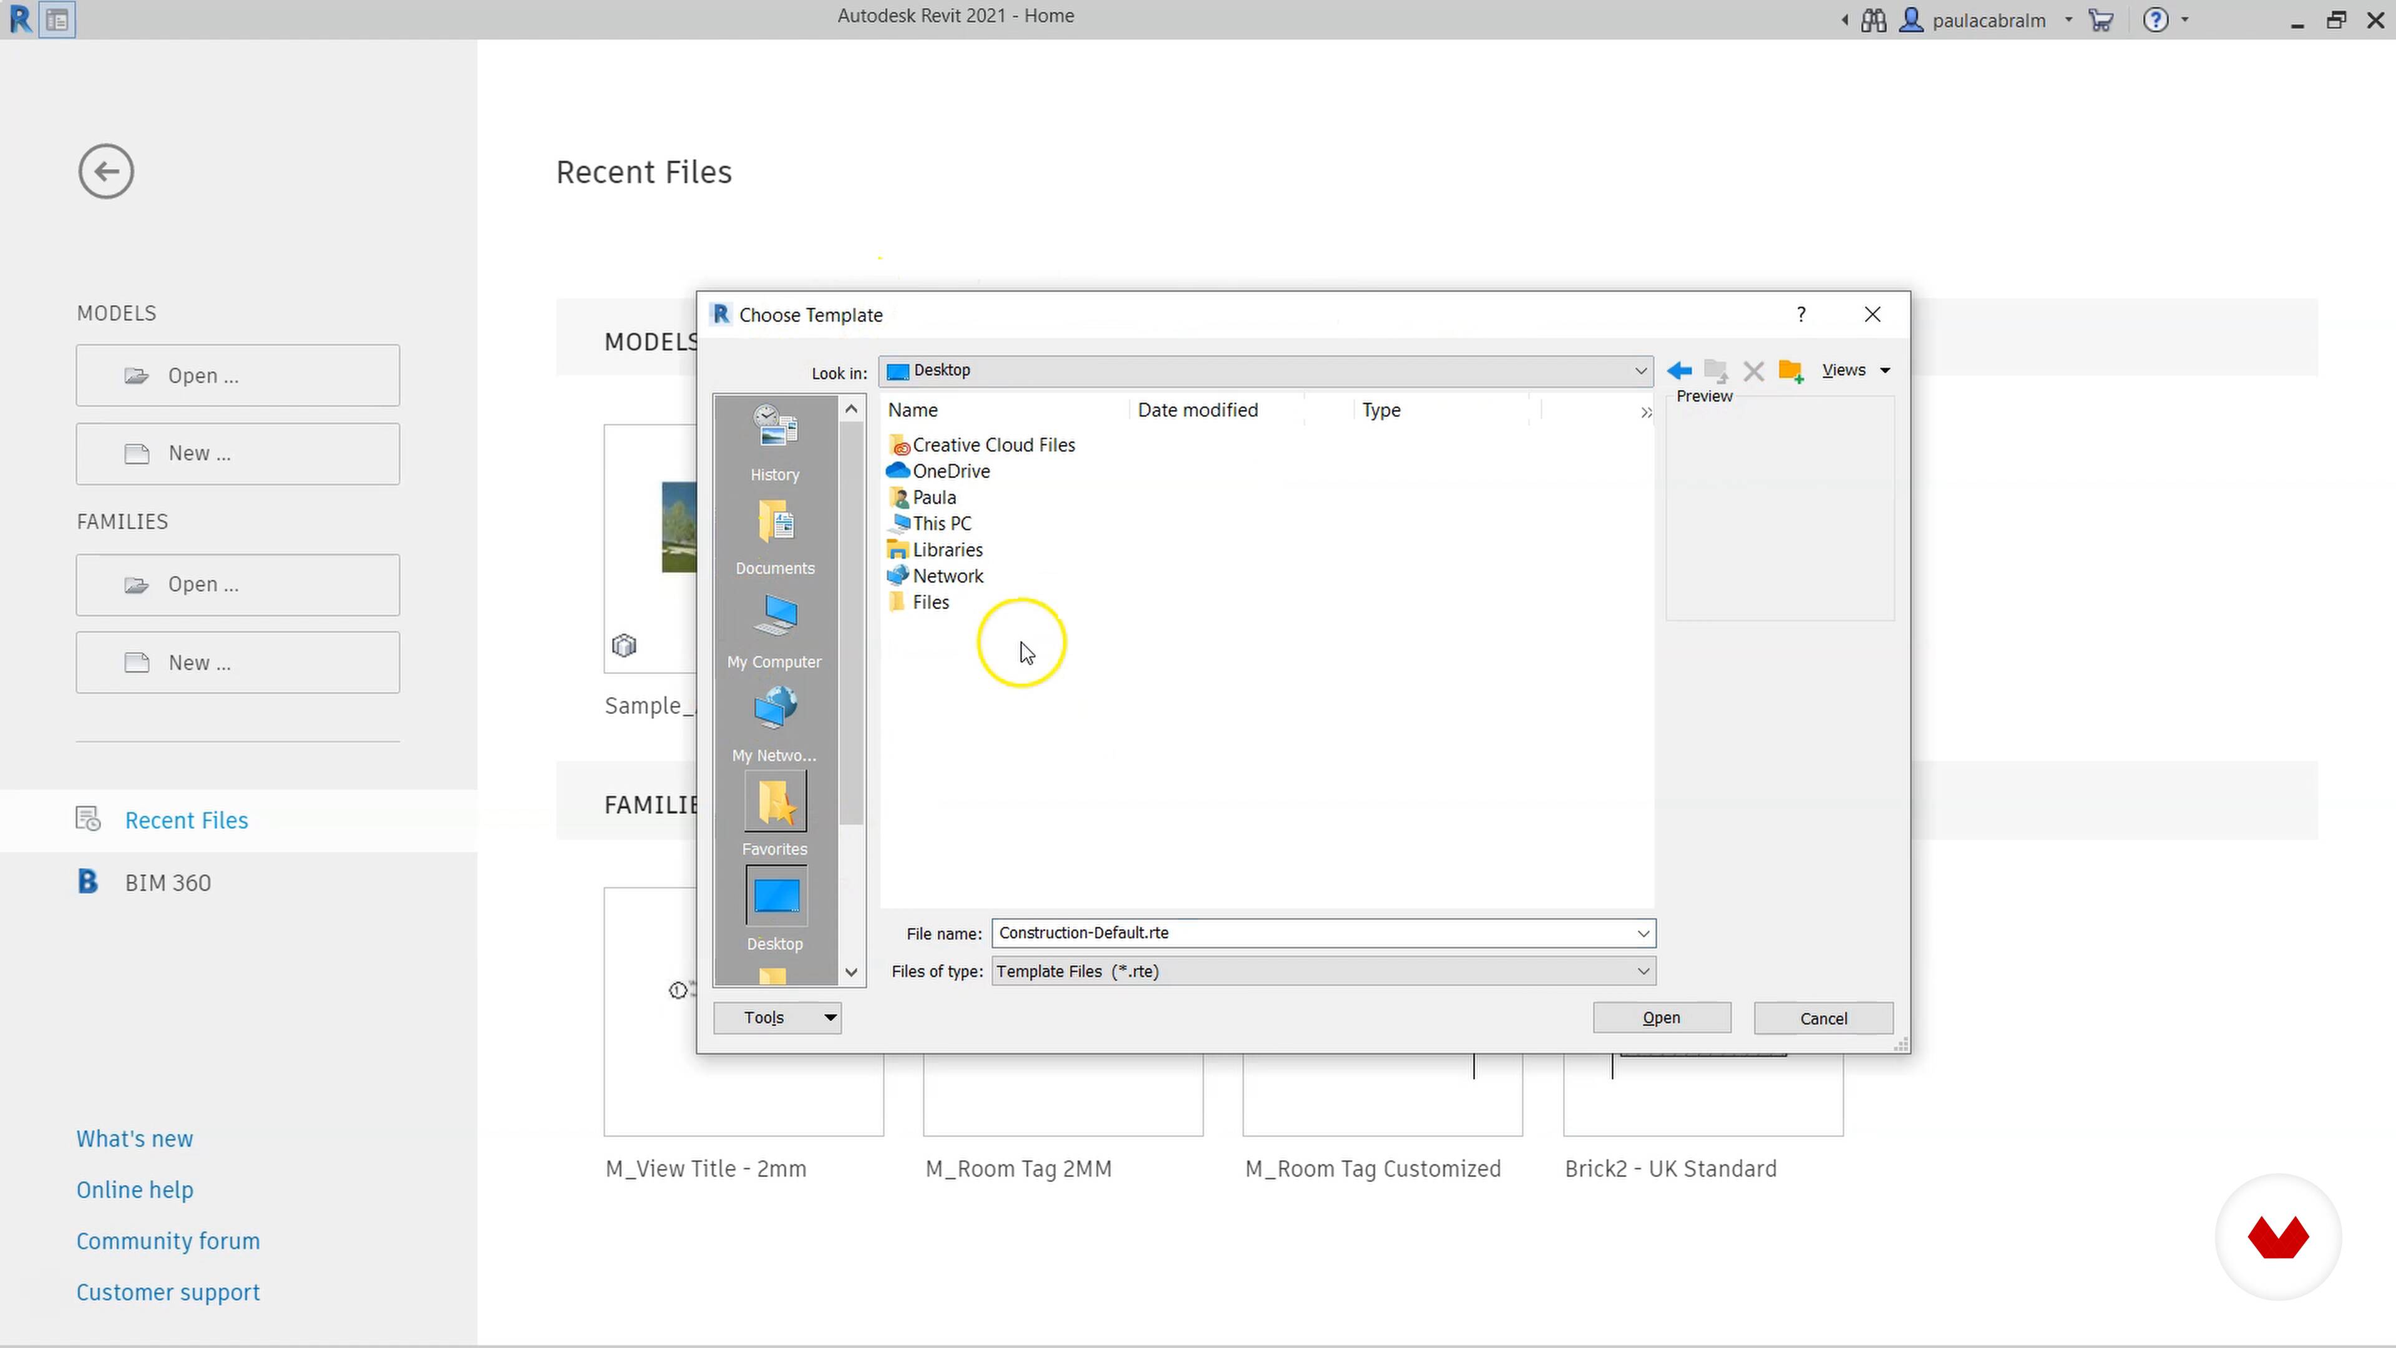Image resolution: width=2396 pixels, height=1348 pixels.
Task: Click the Revit R application icon
Action: pyautogui.click(x=19, y=19)
